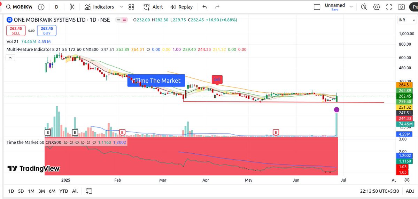The image size is (418, 199).
Task: Click the BUY 262.45 button
Action: (x=47, y=31)
